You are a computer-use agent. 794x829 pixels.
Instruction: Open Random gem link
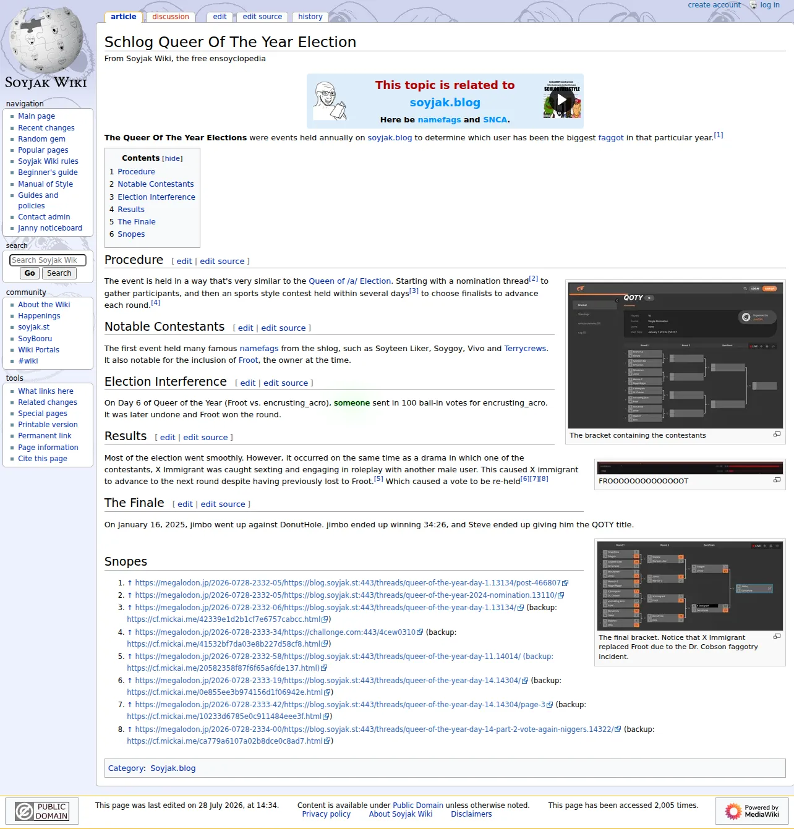point(41,139)
